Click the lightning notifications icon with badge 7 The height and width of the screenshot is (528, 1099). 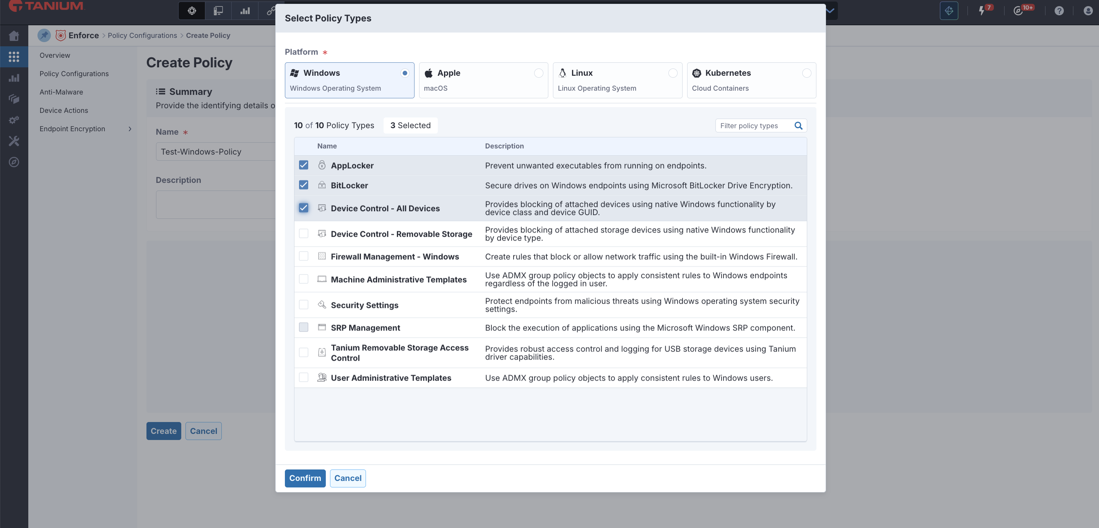pyautogui.click(x=982, y=11)
